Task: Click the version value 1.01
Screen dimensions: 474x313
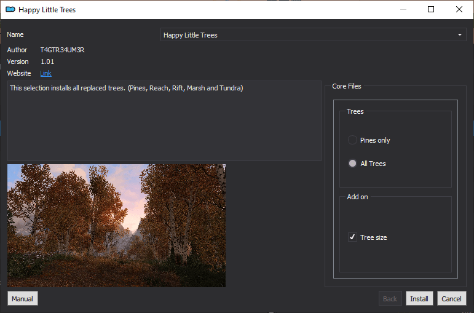Action: point(47,61)
